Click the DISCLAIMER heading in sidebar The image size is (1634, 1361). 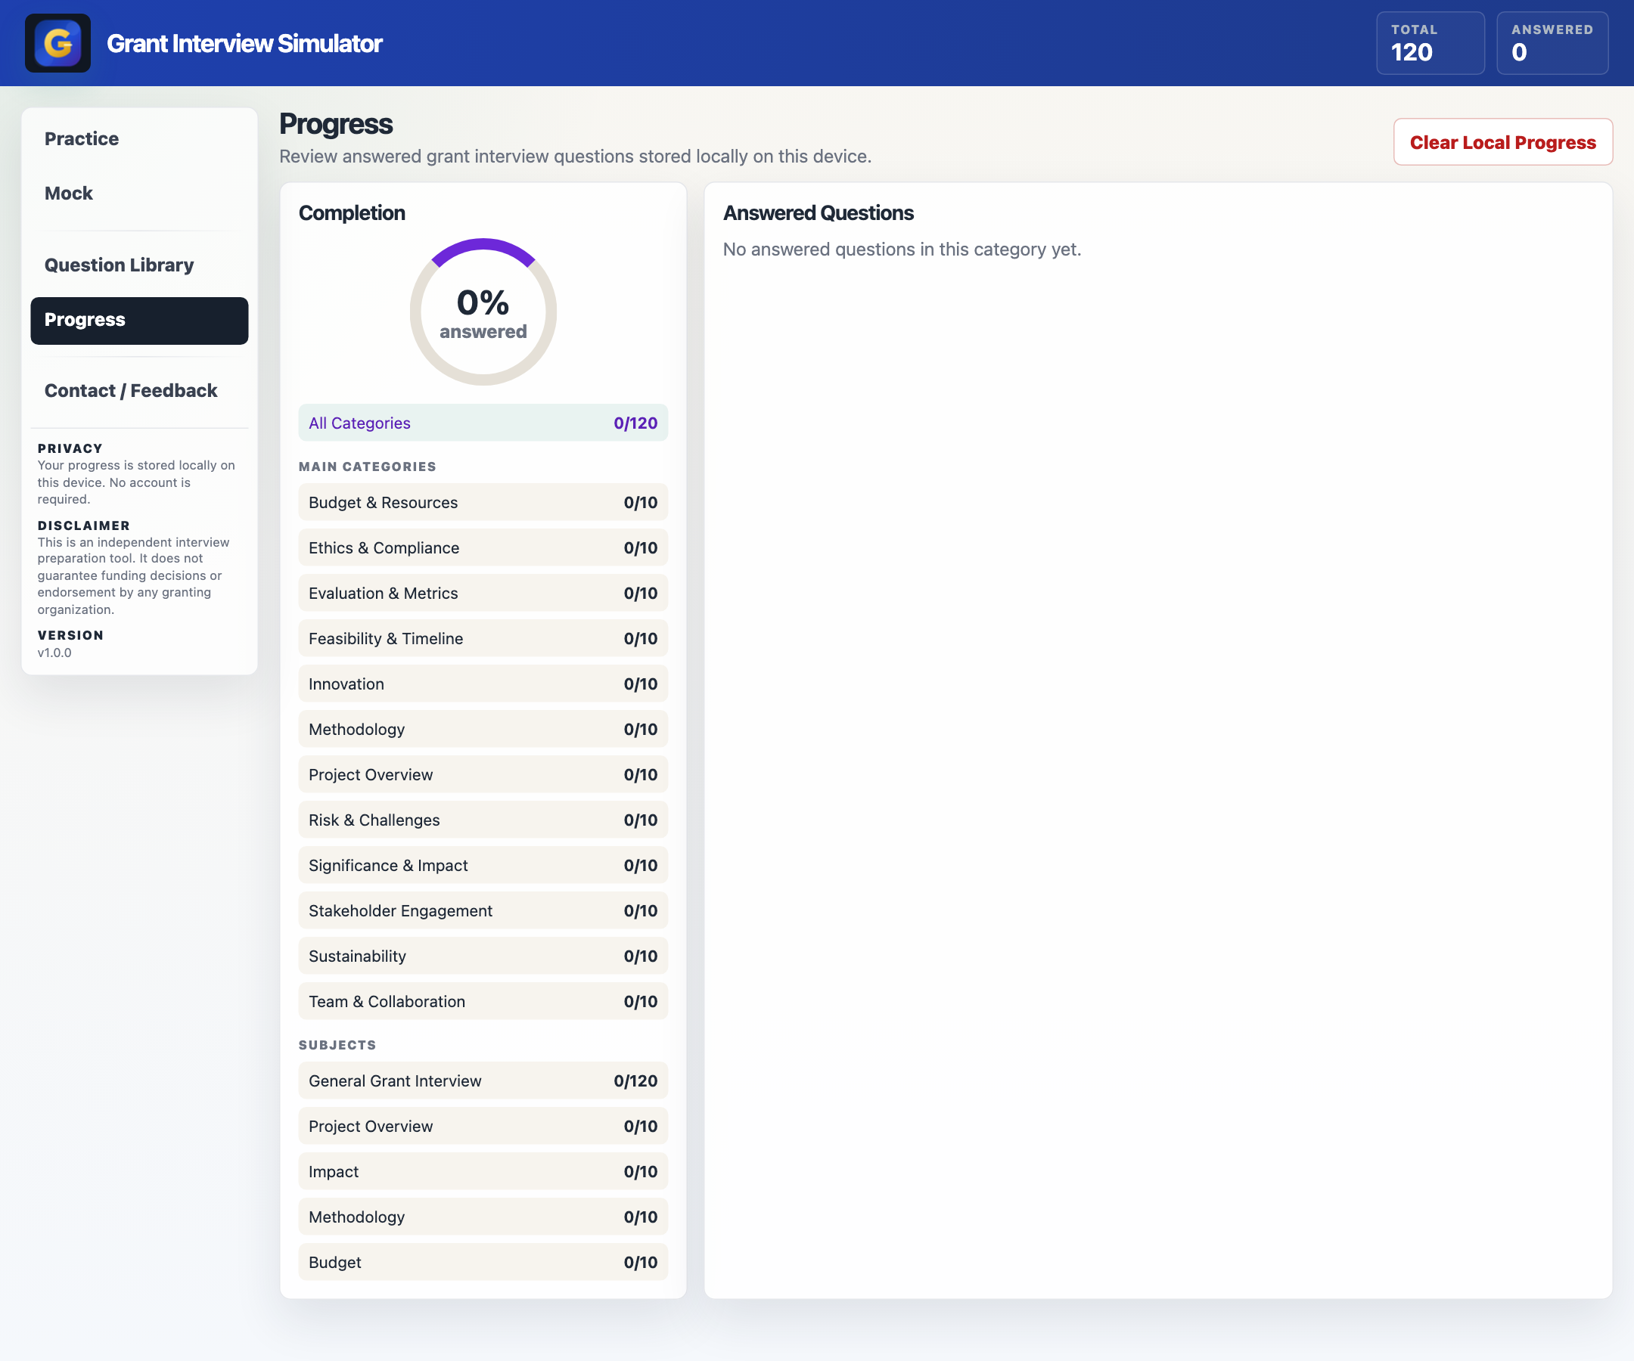click(83, 525)
